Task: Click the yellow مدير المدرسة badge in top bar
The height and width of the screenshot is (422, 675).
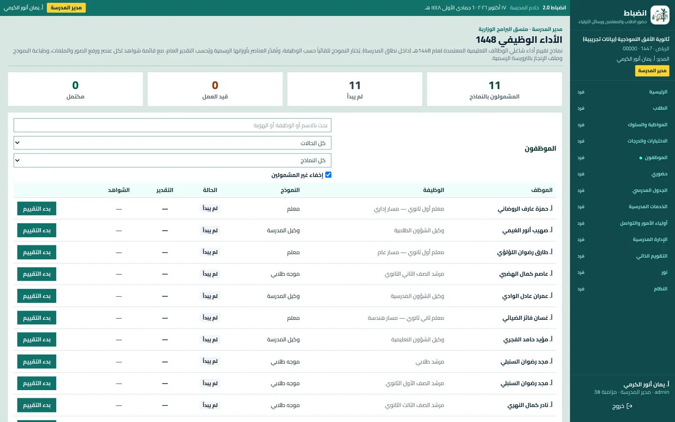Action: (x=66, y=8)
